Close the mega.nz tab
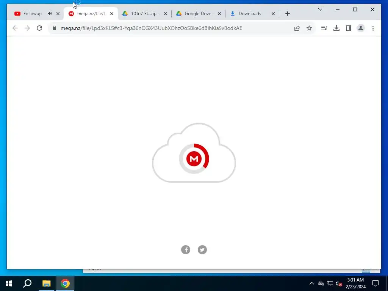 112,14
